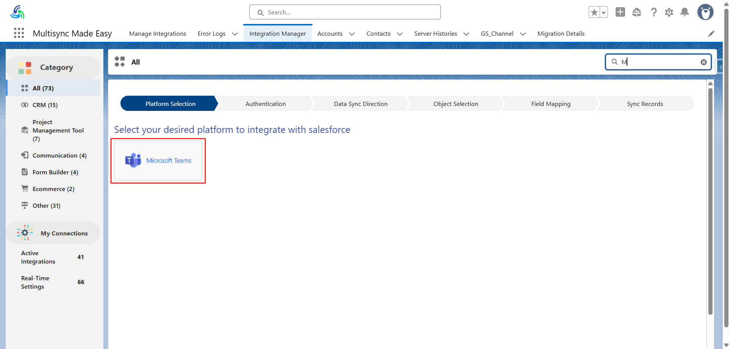
Task: Clear the platform search field
Action: [703, 62]
